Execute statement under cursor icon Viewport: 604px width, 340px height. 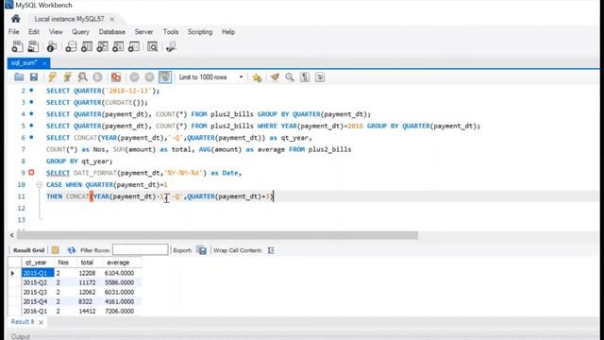67,77
